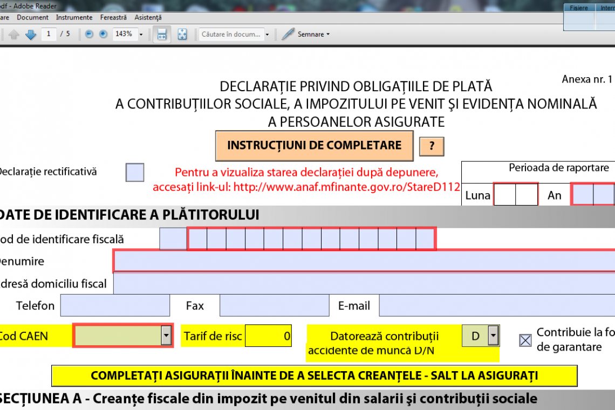The image size is (615, 410).
Task: Click the fiscal code prefix box
Action: (x=173, y=238)
